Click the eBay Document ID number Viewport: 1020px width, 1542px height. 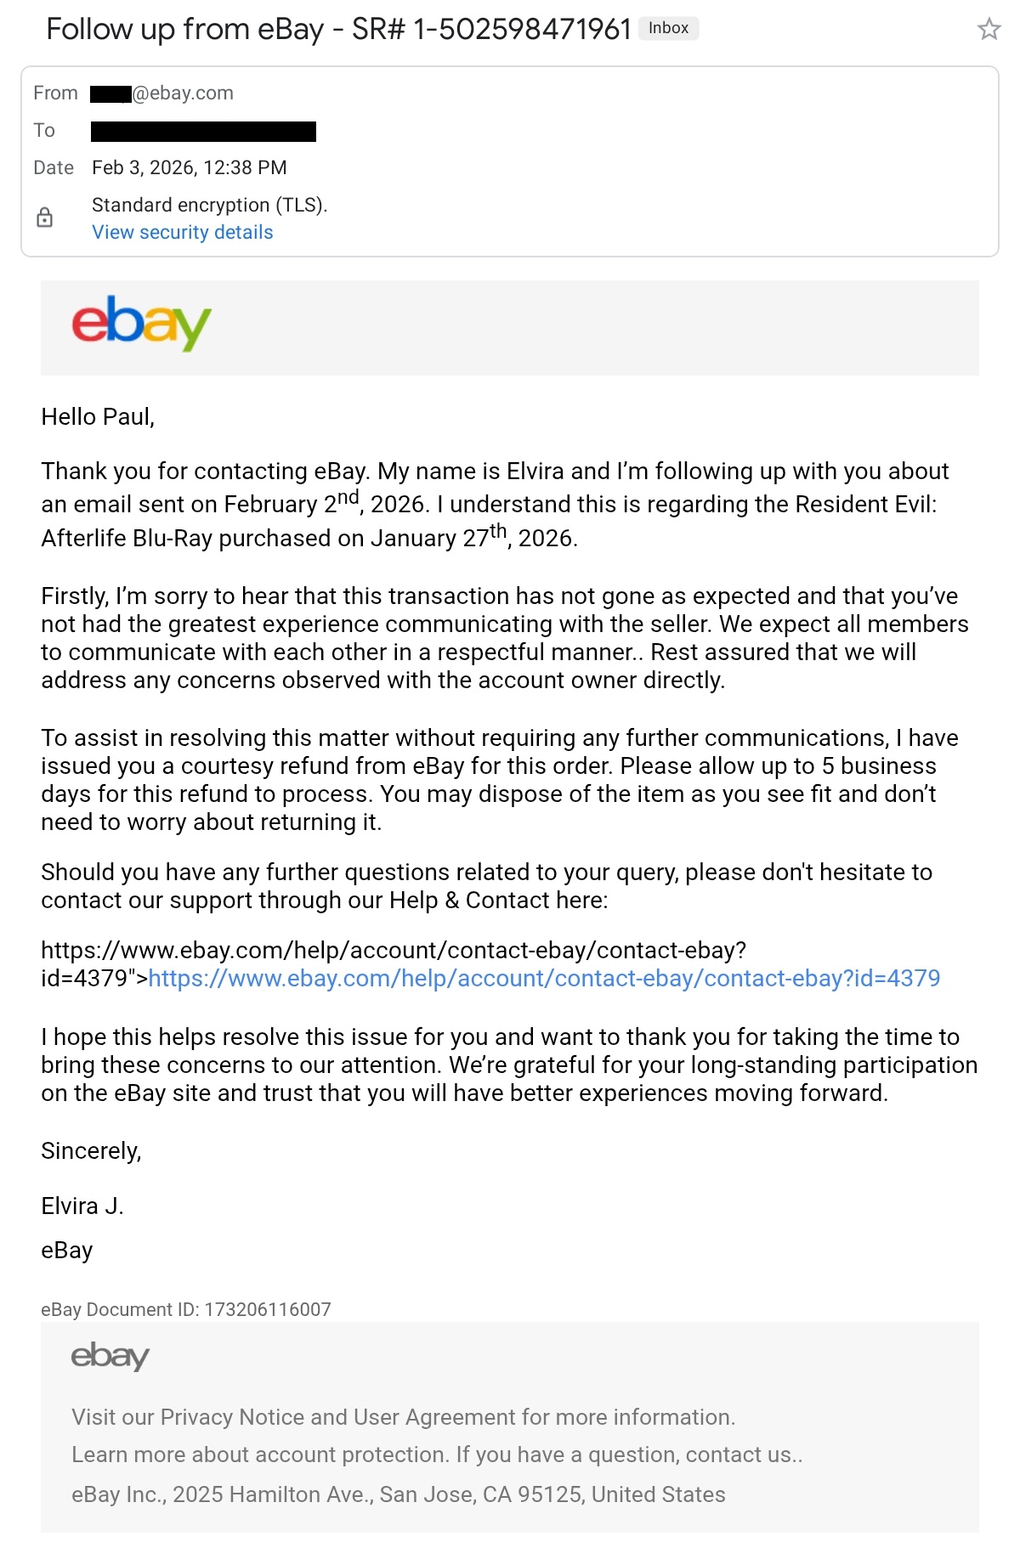coord(267,1309)
